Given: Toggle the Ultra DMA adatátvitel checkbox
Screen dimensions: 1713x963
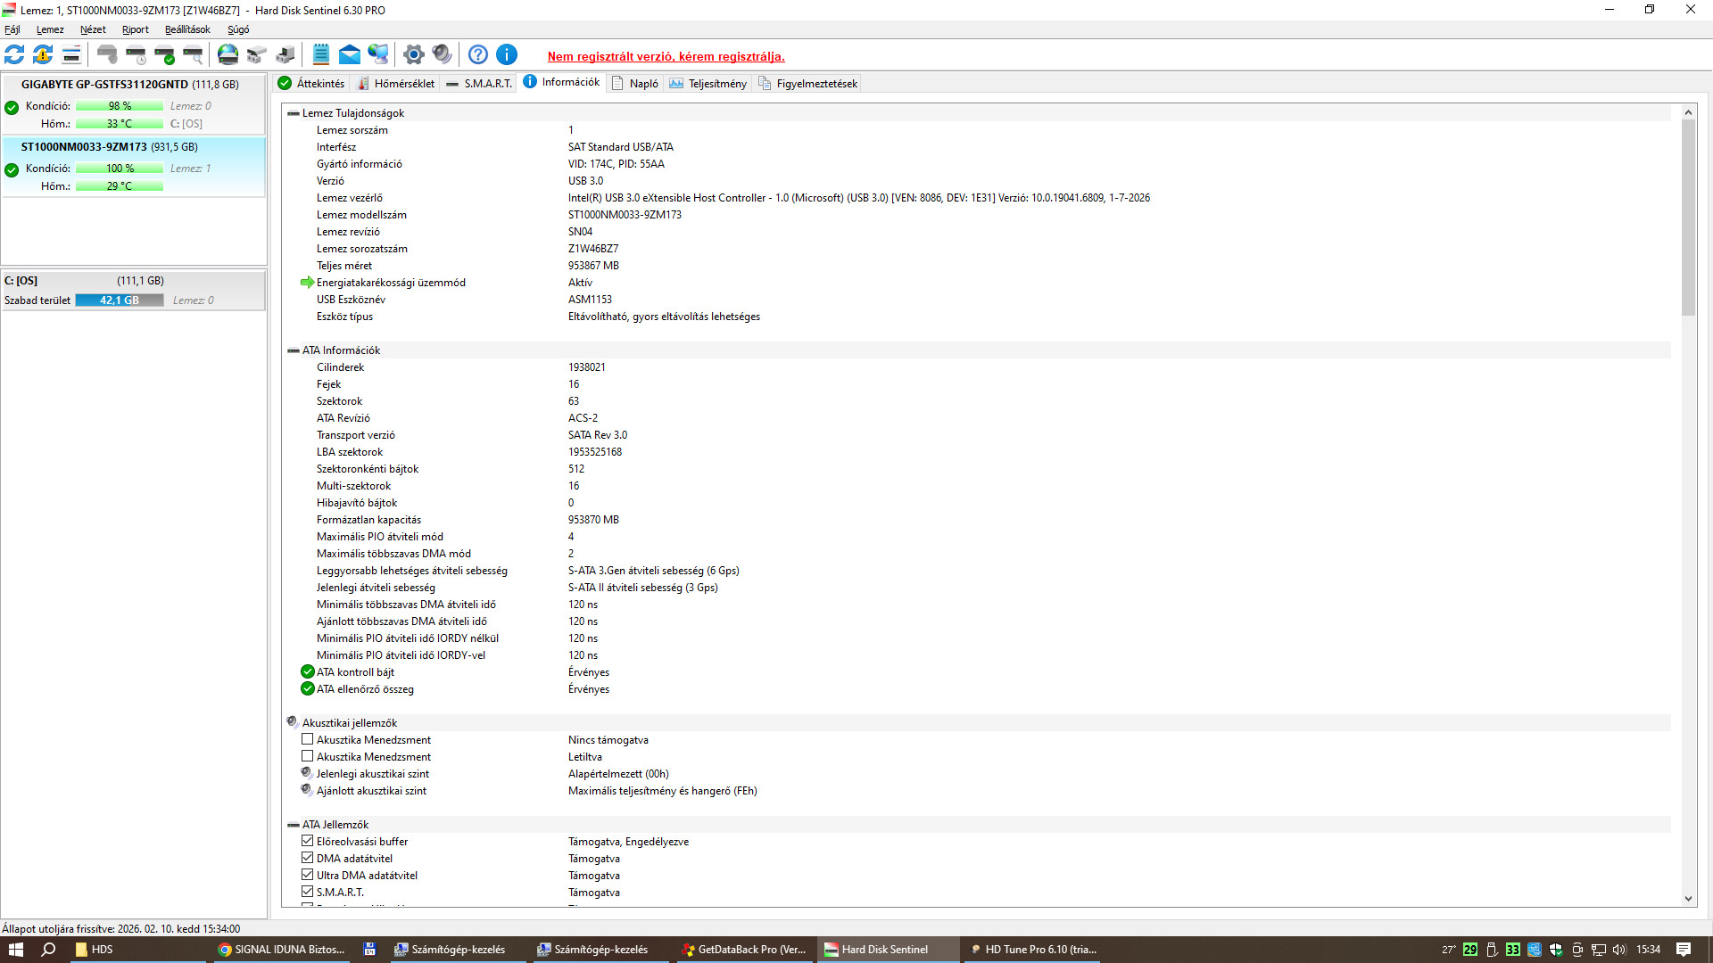Looking at the screenshot, I should (x=307, y=875).
